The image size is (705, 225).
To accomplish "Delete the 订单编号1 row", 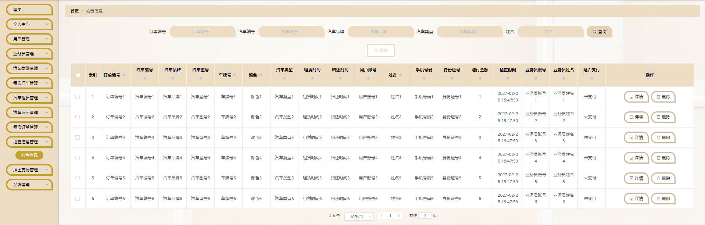I will [663, 97].
